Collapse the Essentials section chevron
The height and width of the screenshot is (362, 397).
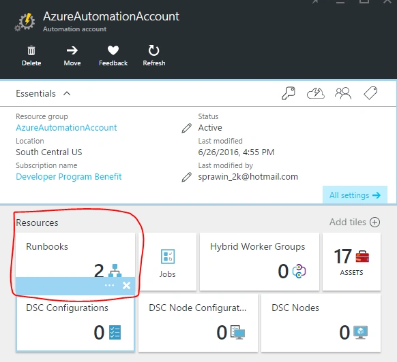67,93
